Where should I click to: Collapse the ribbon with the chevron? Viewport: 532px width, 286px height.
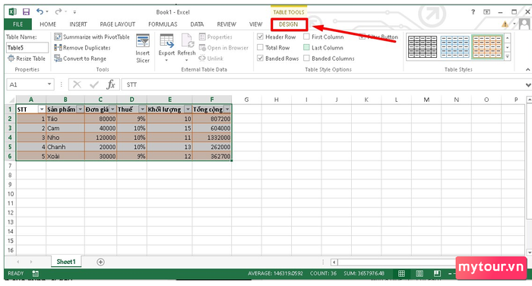(x=528, y=70)
